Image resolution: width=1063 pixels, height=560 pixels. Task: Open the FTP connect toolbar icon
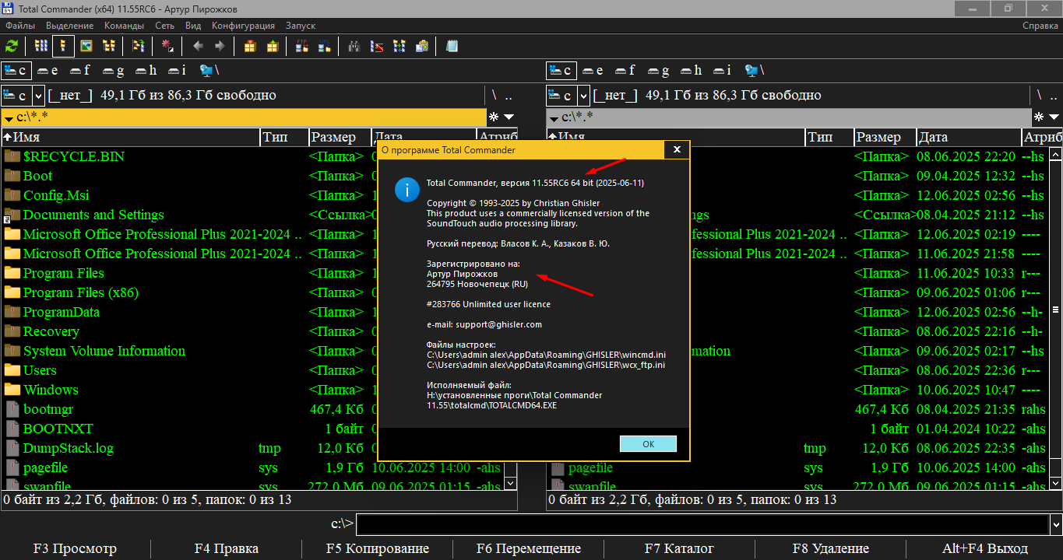coord(301,47)
